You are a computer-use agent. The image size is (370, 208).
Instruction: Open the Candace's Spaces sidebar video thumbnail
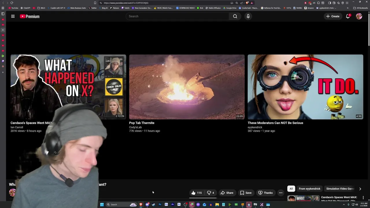click(303, 199)
